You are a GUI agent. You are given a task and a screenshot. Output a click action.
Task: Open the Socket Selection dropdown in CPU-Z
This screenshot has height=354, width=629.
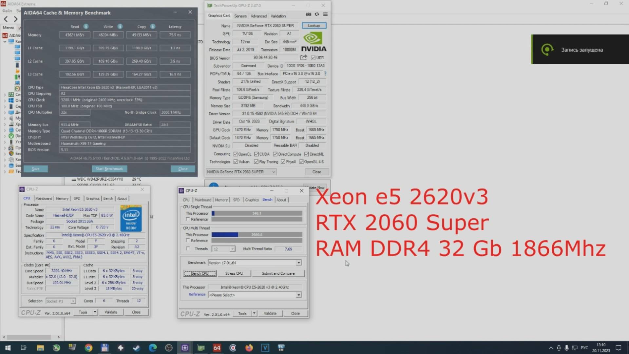(73, 301)
